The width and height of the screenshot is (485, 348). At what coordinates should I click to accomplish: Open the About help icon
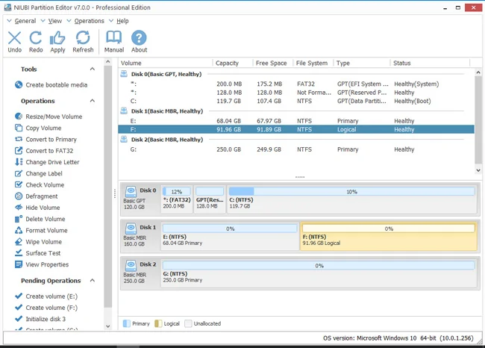[140, 41]
